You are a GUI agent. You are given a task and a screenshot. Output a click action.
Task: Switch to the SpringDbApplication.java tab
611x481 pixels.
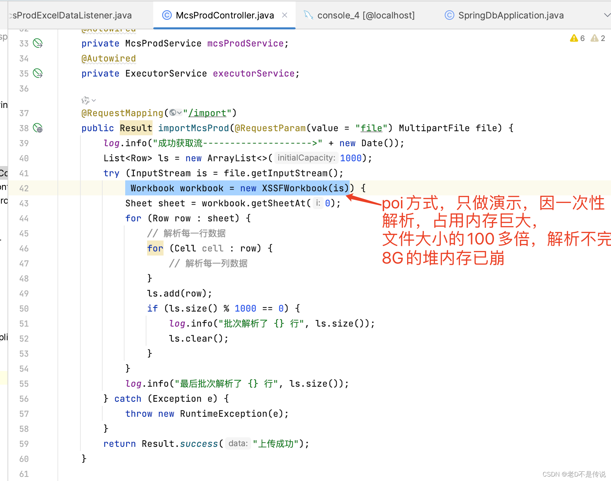pyautogui.click(x=504, y=15)
